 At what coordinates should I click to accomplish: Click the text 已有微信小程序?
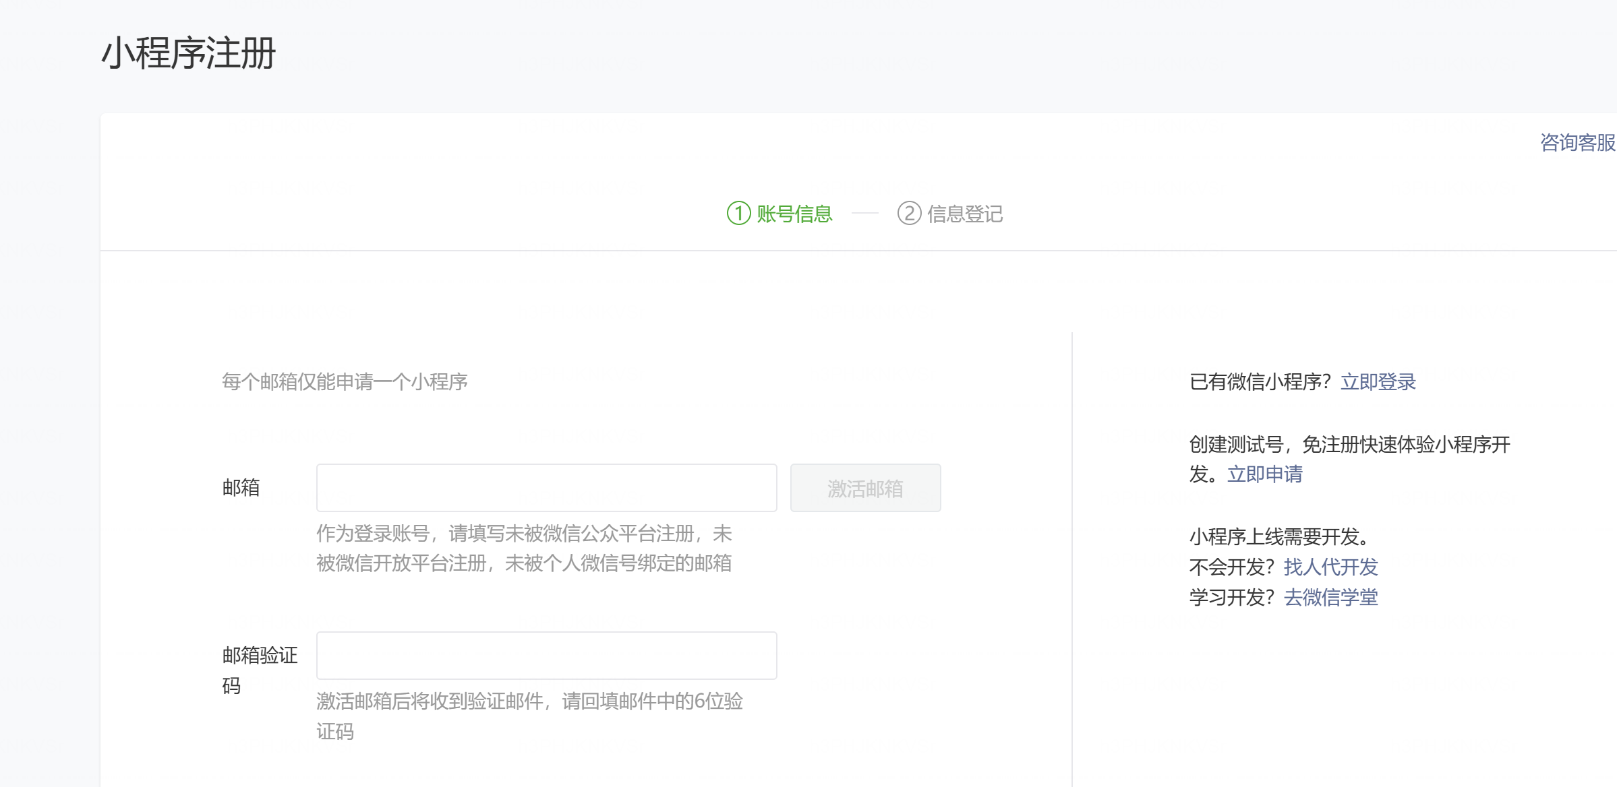[x=1260, y=382]
